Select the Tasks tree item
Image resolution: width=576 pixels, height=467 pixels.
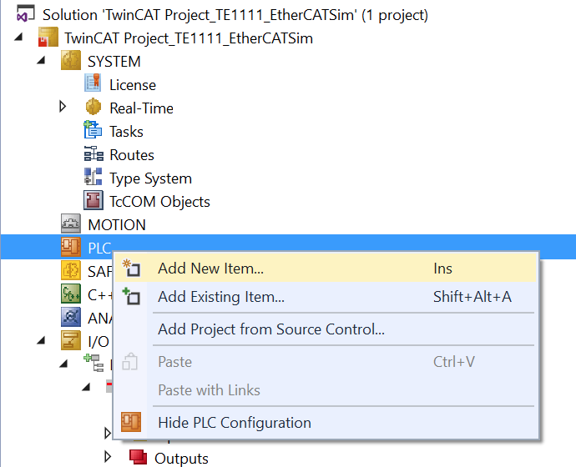pyautogui.click(x=126, y=131)
